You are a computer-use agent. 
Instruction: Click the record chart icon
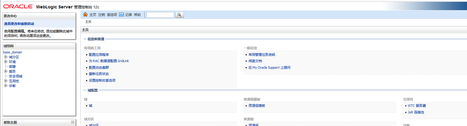click(x=121, y=14)
